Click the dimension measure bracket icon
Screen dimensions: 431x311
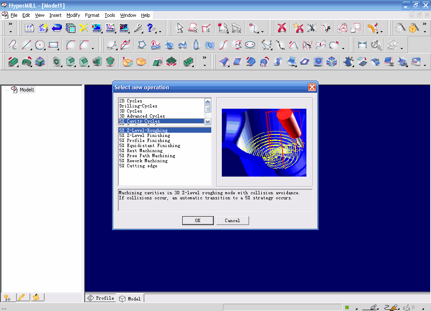[x=362, y=45]
